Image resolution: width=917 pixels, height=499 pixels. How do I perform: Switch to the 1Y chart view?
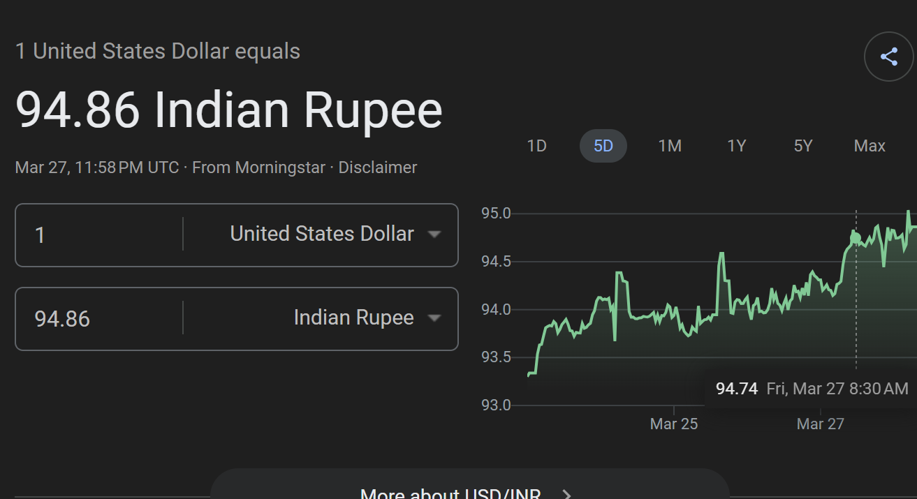(737, 146)
